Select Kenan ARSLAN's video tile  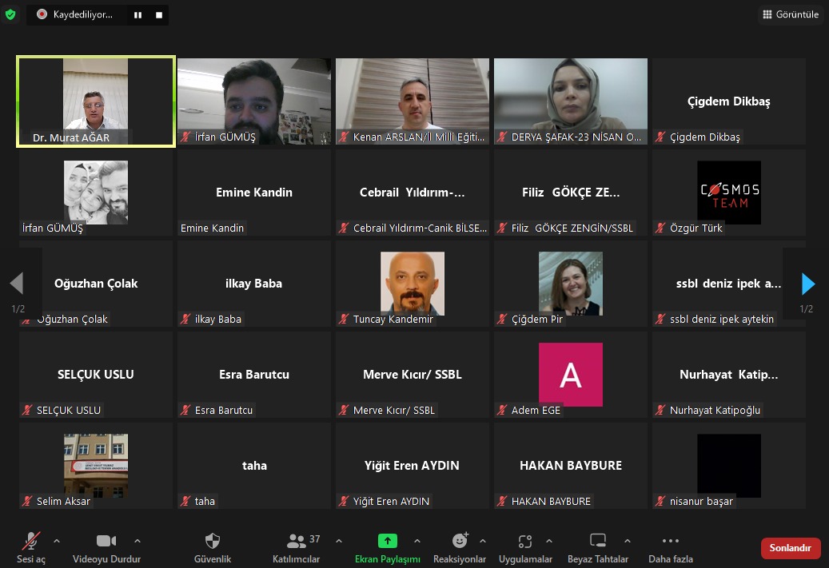tap(413, 101)
